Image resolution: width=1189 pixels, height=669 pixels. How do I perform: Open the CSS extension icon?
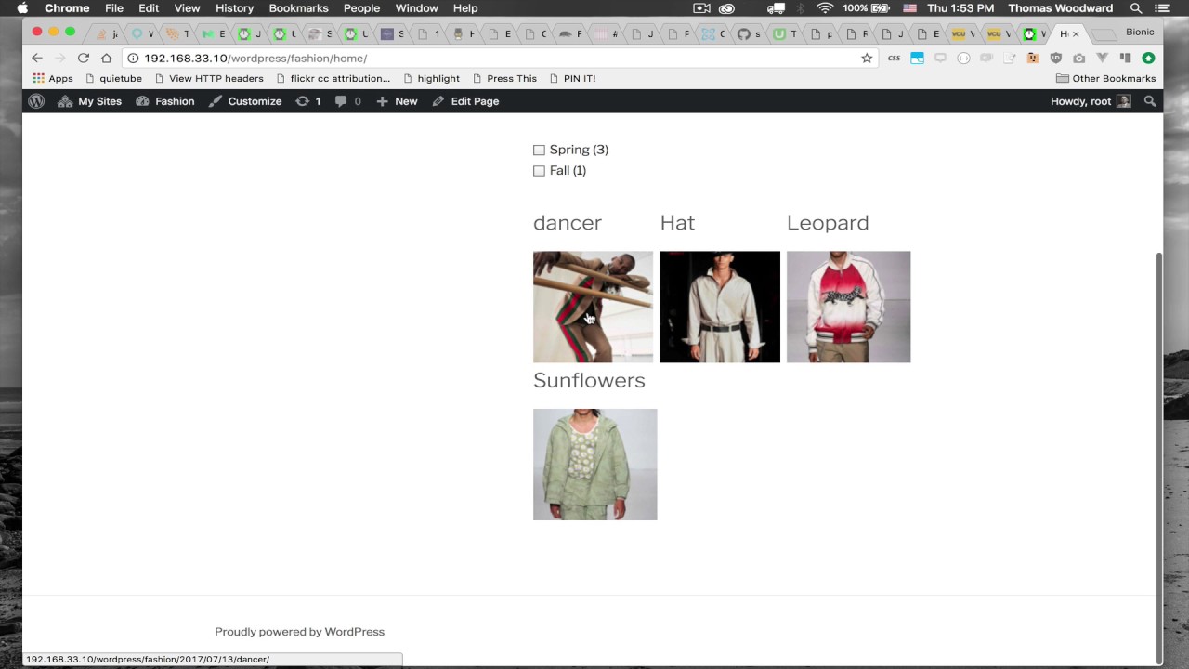point(894,58)
